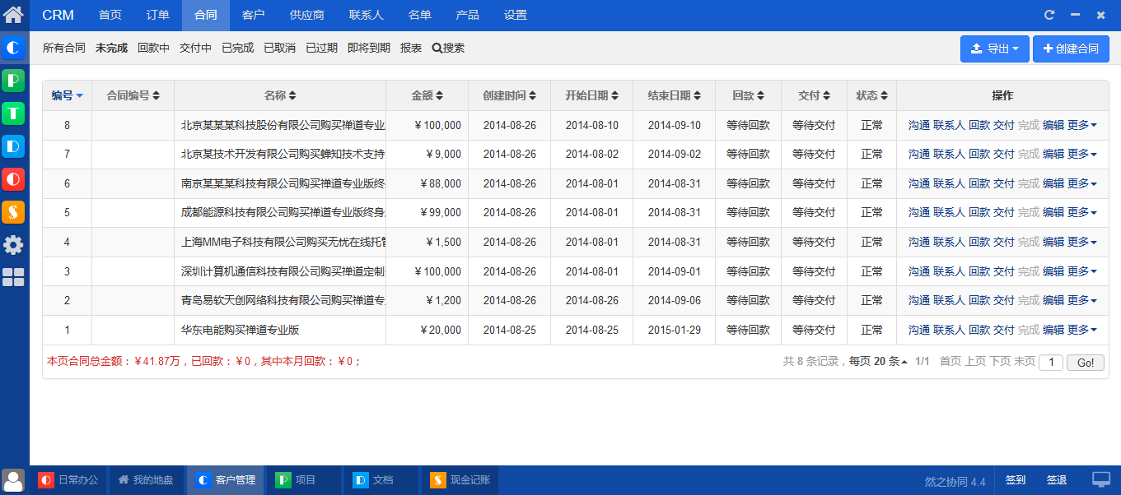
Task: Open the red daily office sidebar icon
Action: [13, 179]
